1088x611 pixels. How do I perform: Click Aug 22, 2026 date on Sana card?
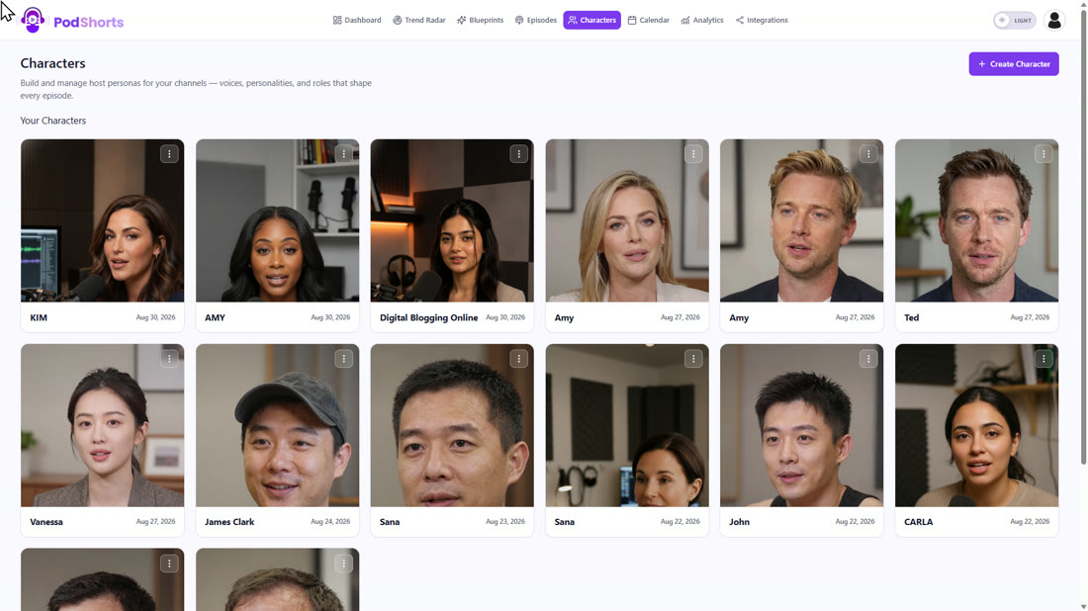click(680, 521)
